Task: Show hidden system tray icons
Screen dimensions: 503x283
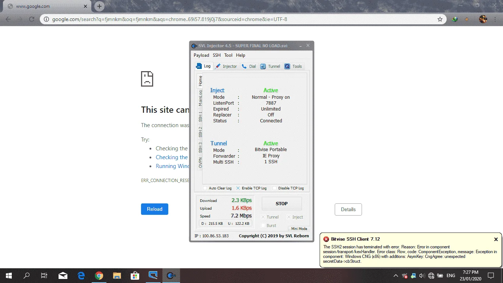Action: click(x=396, y=276)
